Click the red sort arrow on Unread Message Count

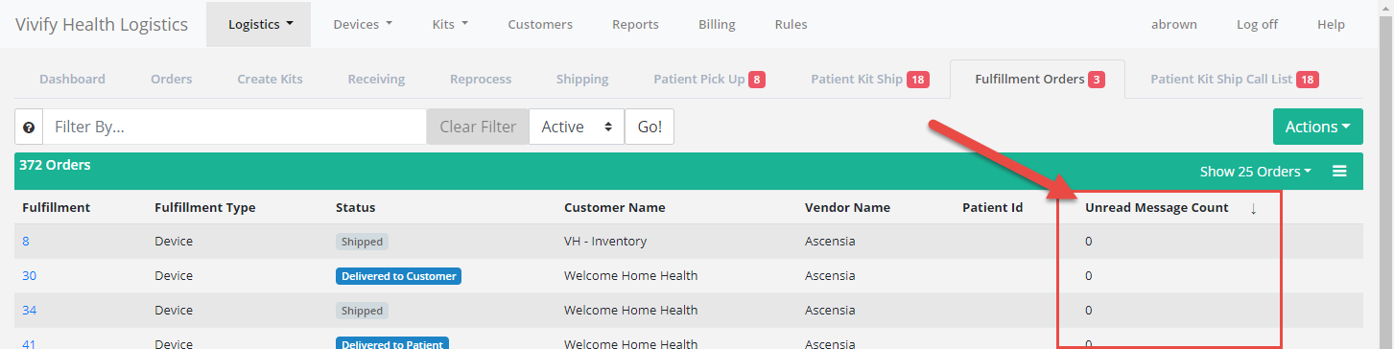click(1253, 208)
